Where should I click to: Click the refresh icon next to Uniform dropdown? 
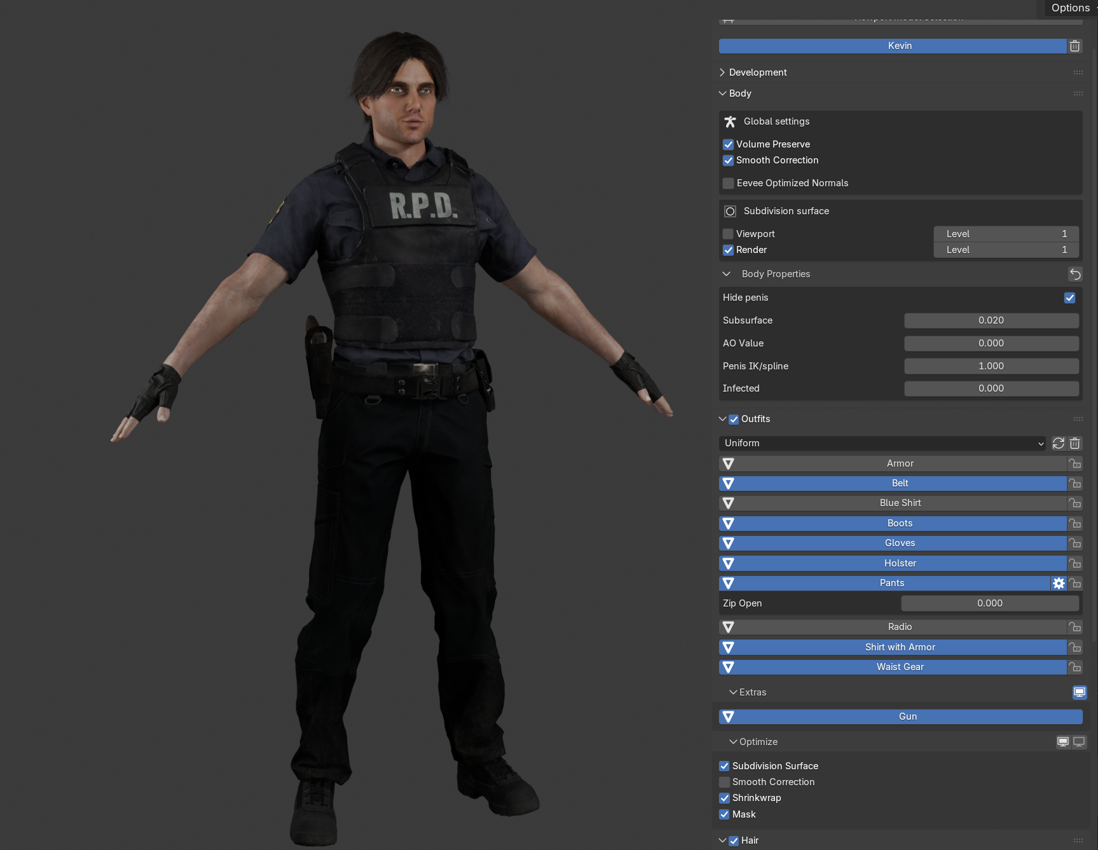(1058, 443)
